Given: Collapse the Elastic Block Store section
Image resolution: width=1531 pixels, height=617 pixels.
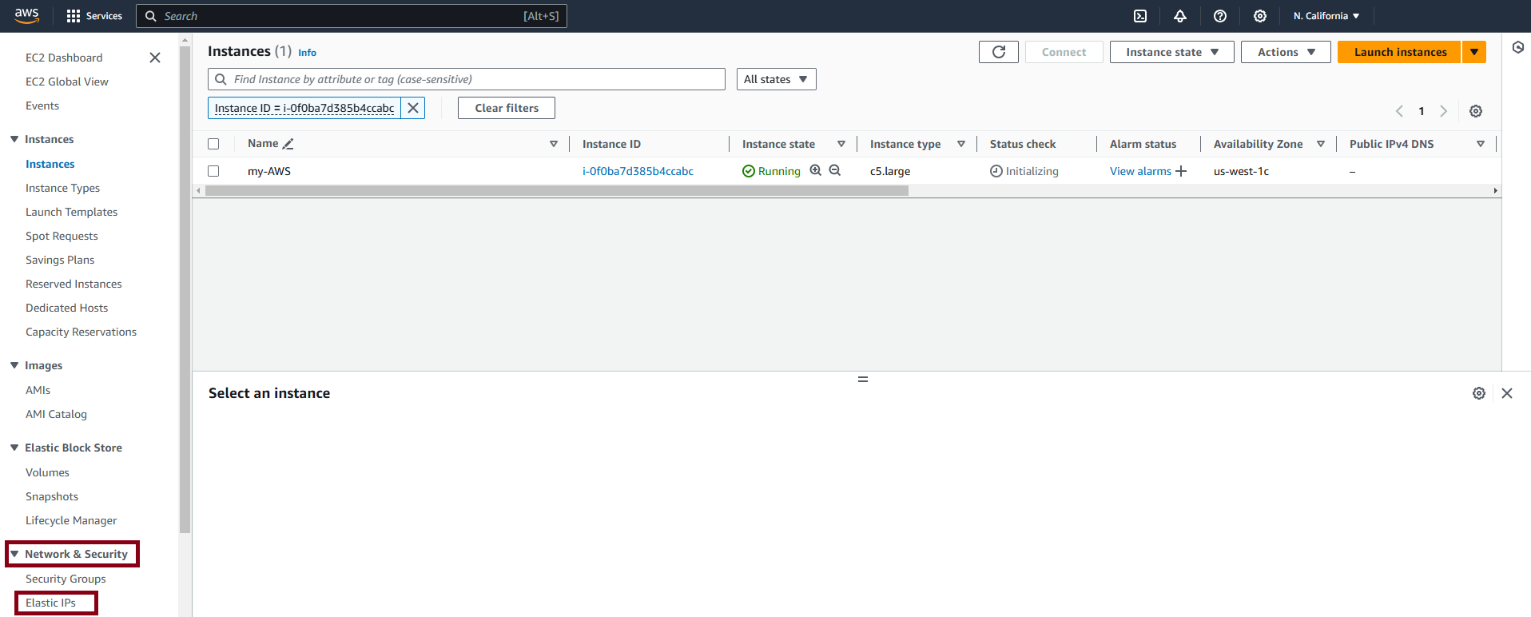Looking at the screenshot, I should [x=14, y=448].
